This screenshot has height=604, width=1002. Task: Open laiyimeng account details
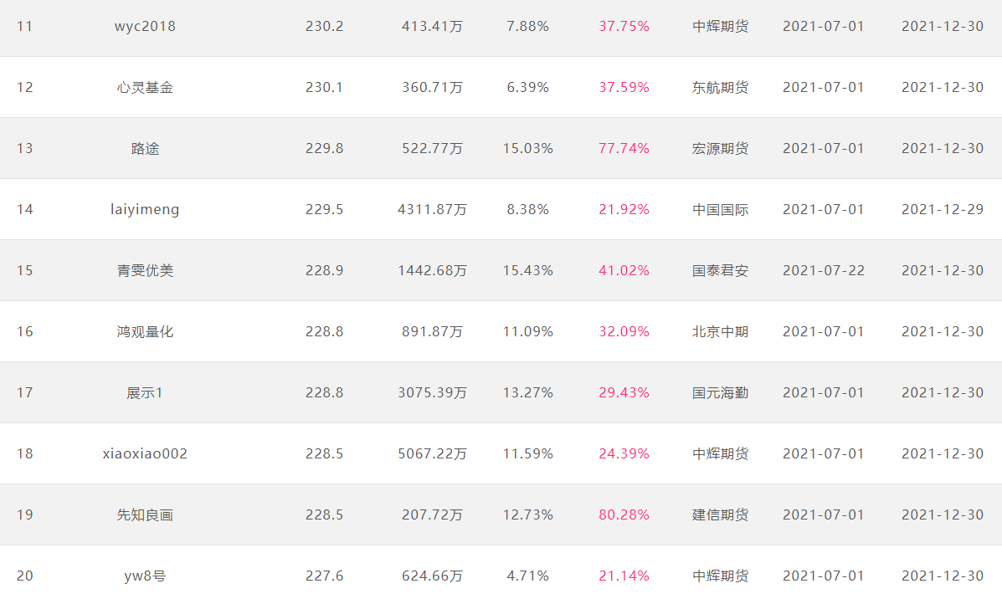(145, 209)
